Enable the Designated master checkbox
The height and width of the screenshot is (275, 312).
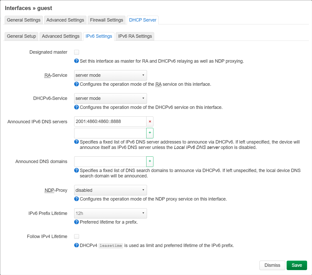pyautogui.click(x=77, y=52)
